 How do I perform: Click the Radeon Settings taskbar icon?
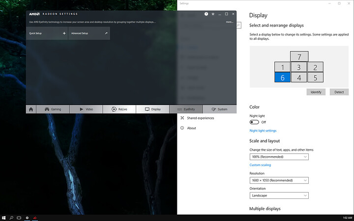[x=35, y=218]
